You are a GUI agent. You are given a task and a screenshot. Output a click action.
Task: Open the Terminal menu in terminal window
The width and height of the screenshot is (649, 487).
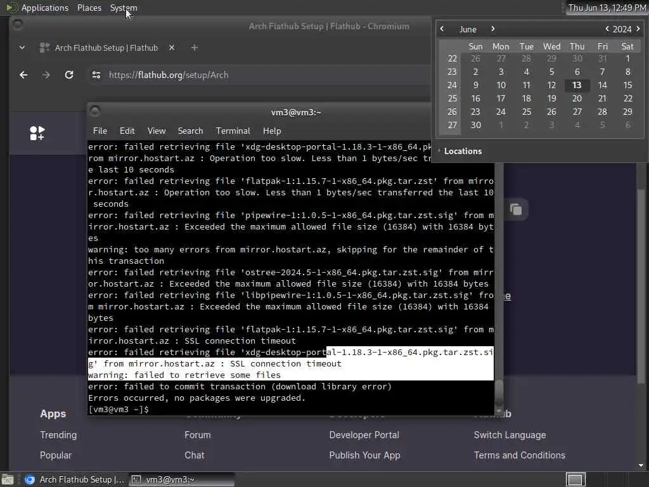coord(233,131)
